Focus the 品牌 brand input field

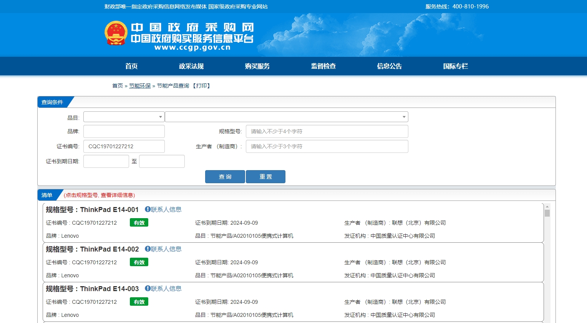point(124,131)
